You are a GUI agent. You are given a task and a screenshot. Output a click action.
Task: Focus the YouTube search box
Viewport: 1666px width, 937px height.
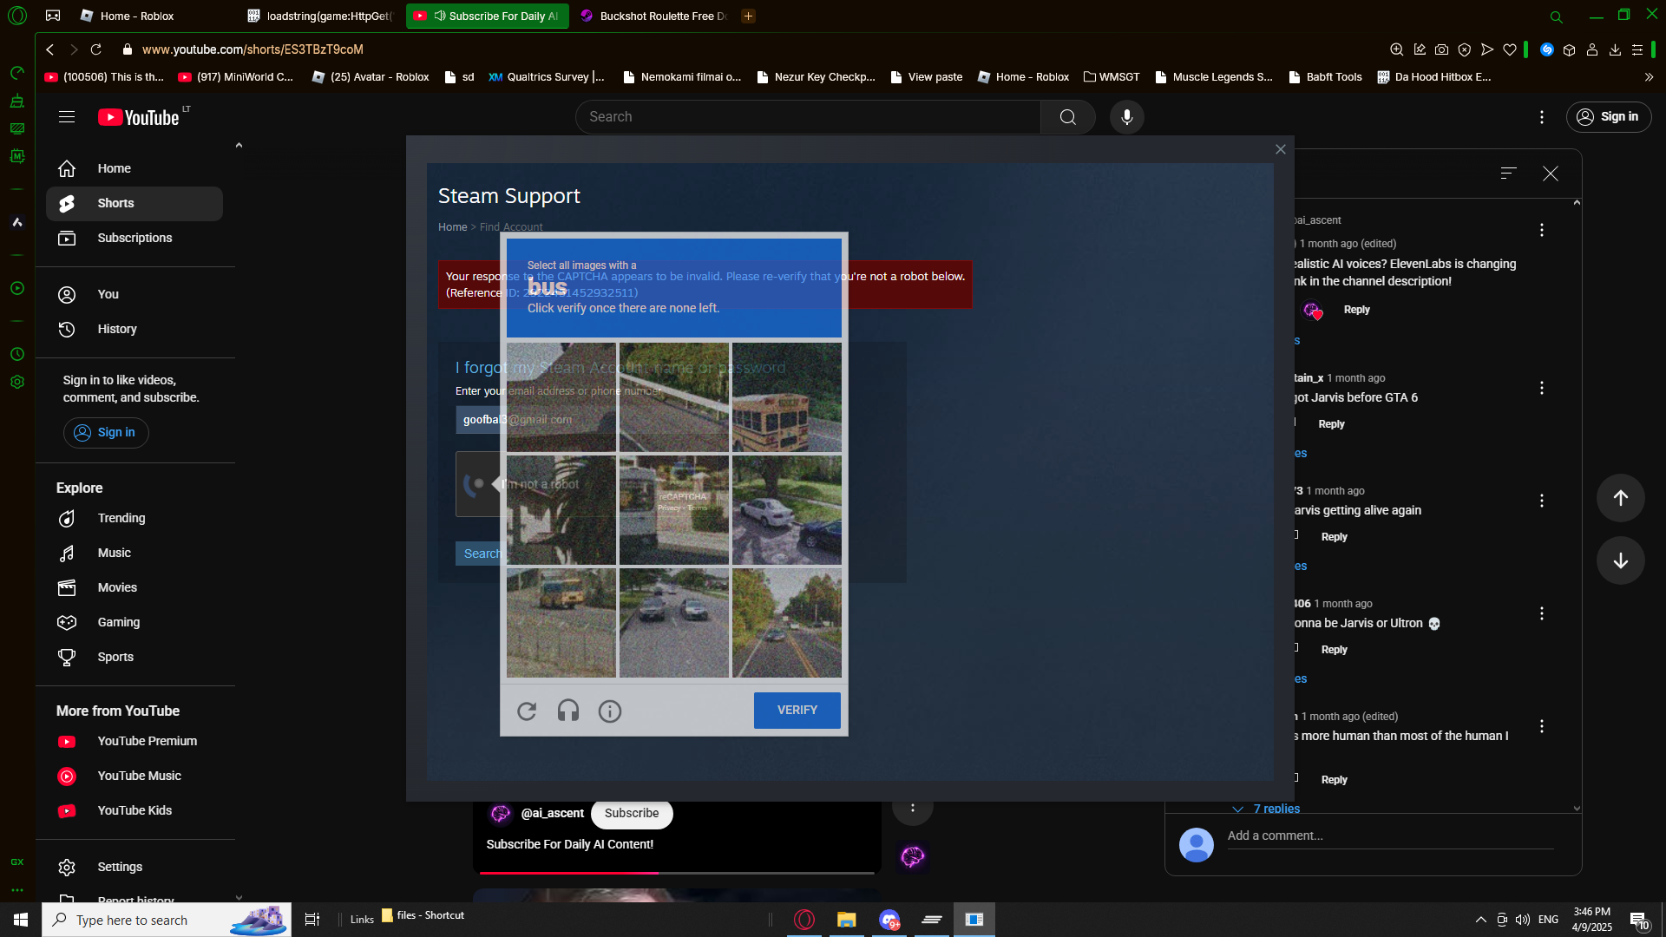coord(808,117)
